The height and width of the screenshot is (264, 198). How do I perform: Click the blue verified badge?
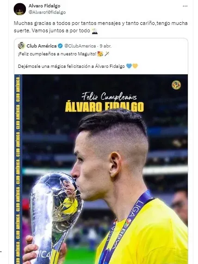60,46
